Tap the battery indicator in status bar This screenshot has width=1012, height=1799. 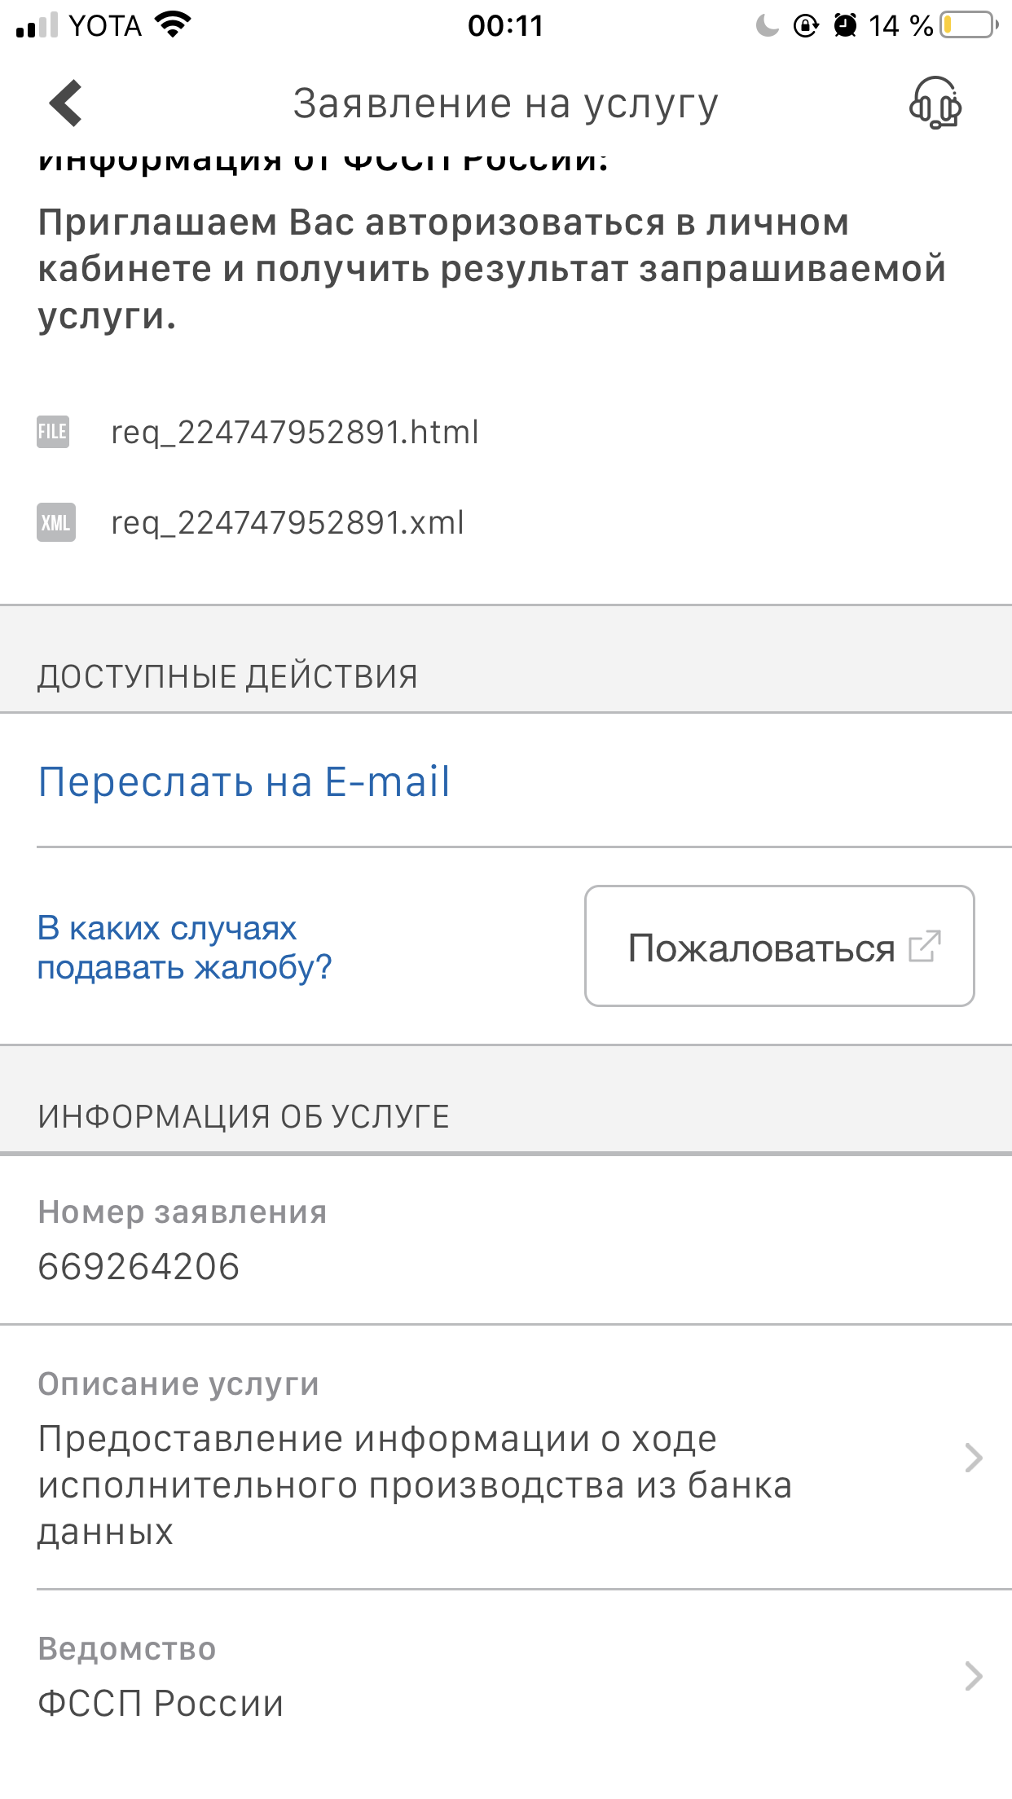click(x=968, y=25)
